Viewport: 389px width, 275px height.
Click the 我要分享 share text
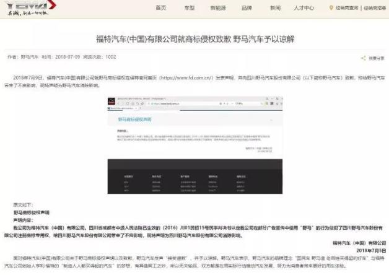pos(377,58)
